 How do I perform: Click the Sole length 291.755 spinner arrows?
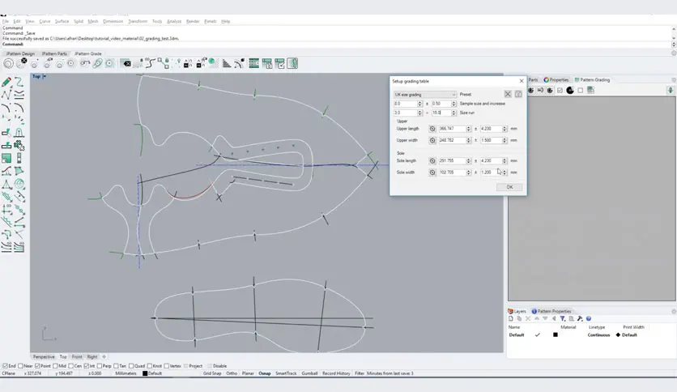[x=468, y=160]
